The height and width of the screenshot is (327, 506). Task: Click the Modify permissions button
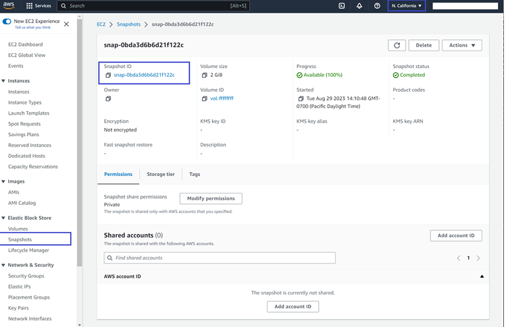(211, 198)
